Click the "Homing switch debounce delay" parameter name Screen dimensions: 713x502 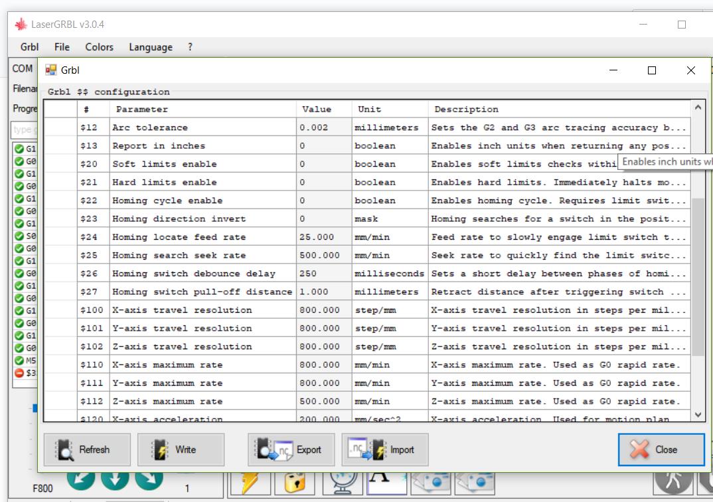point(194,274)
